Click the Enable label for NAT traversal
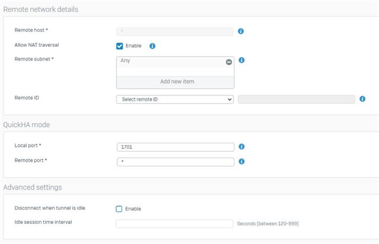The width and height of the screenshot is (379, 244). point(133,46)
